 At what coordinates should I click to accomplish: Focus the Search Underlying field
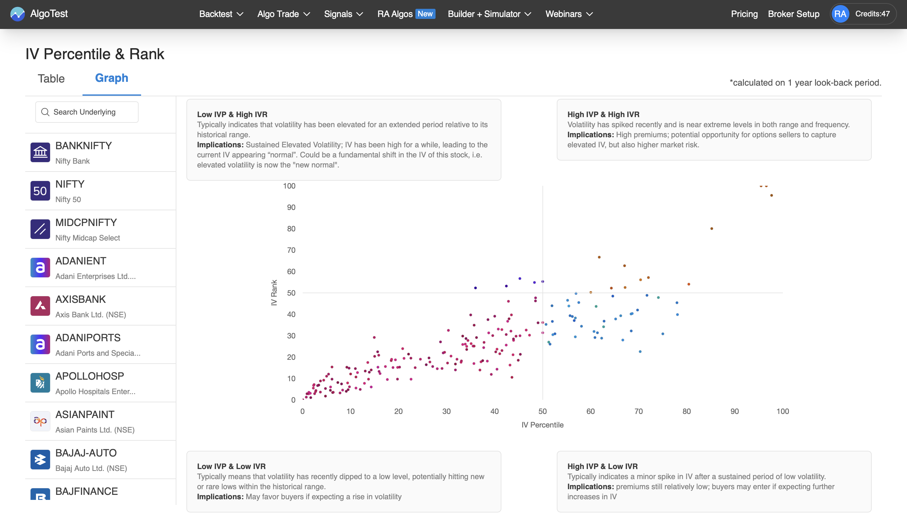coord(87,112)
